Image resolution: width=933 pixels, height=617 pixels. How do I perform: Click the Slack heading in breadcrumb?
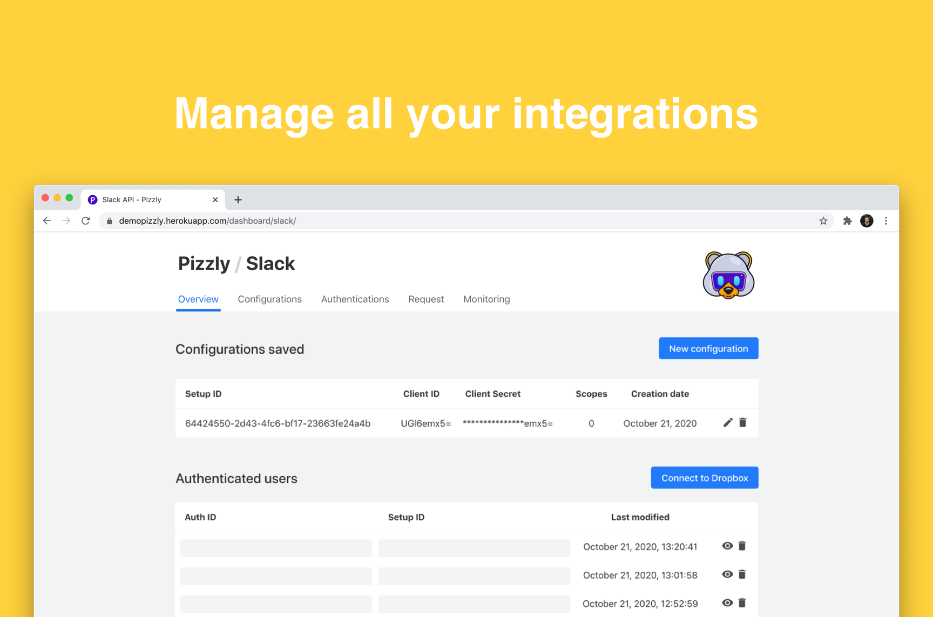tap(271, 264)
